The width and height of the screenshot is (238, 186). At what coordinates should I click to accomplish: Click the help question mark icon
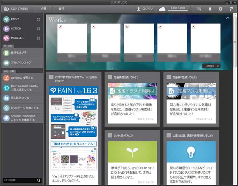point(231,9)
